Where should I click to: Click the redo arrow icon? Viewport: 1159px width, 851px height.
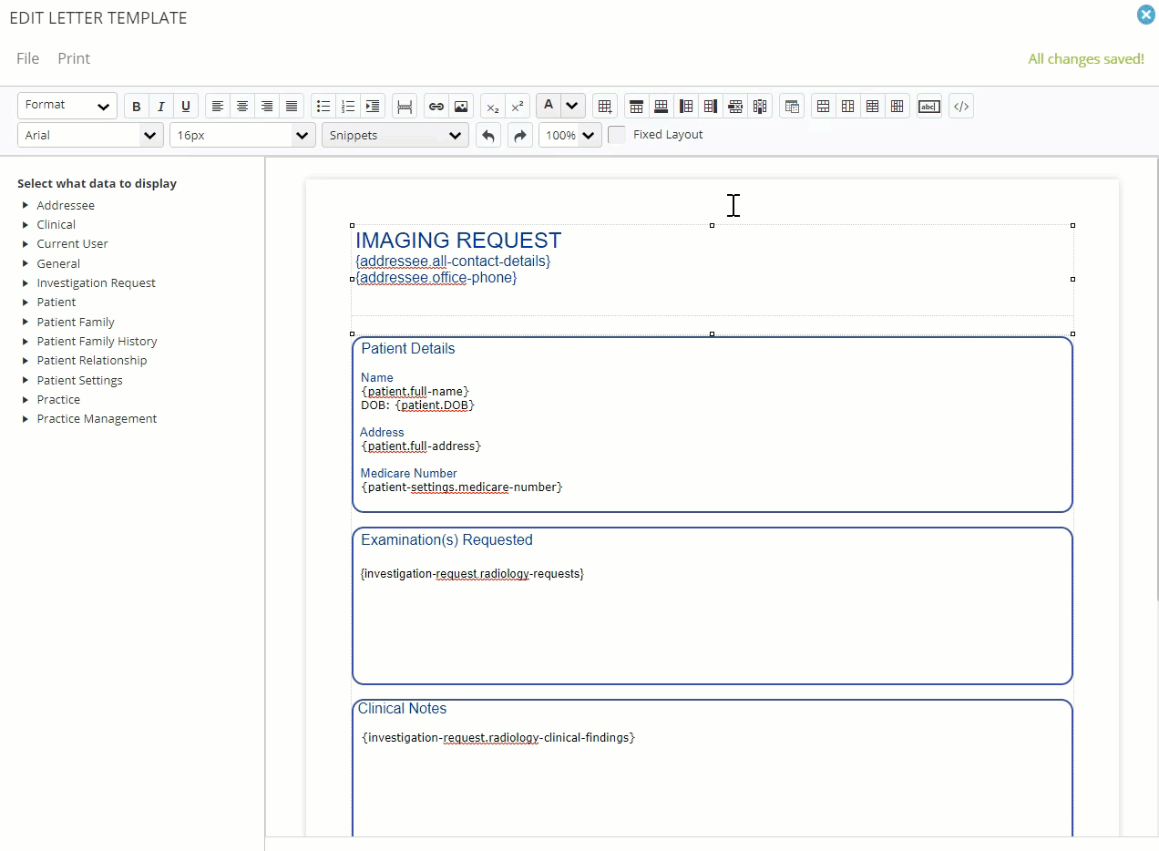click(x=520, y=136)
